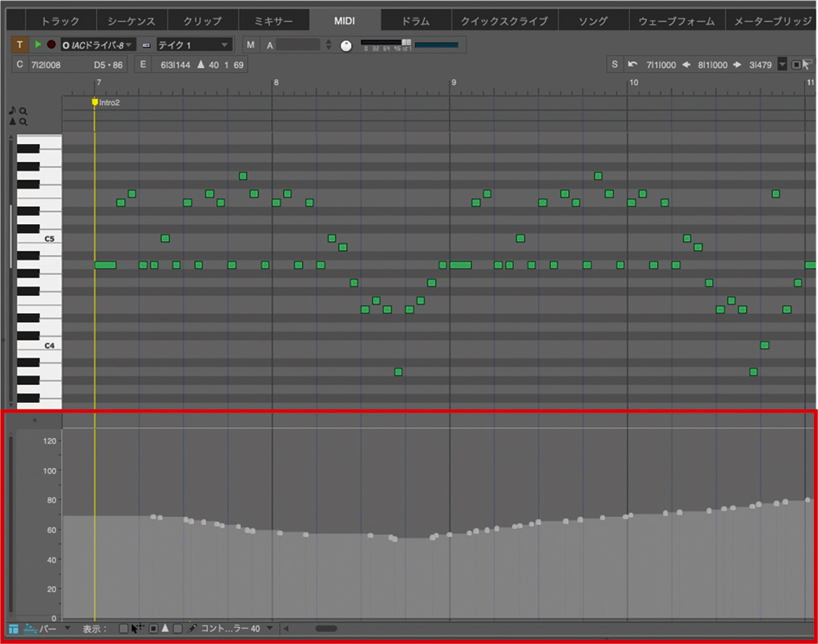
Task: Click the pencil icon beside コント…ラー 40
Action: click(x=192, y=629)
